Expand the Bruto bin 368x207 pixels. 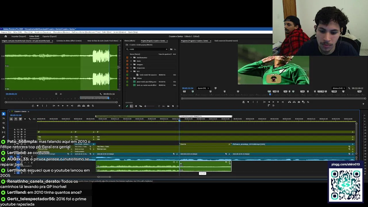[x=131, y=61]
